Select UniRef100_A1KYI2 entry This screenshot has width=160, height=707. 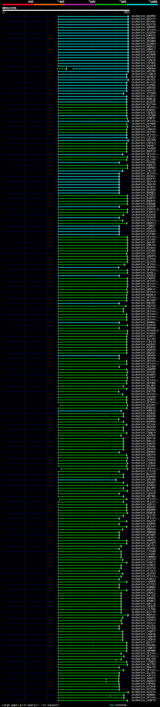pos(143,91)
